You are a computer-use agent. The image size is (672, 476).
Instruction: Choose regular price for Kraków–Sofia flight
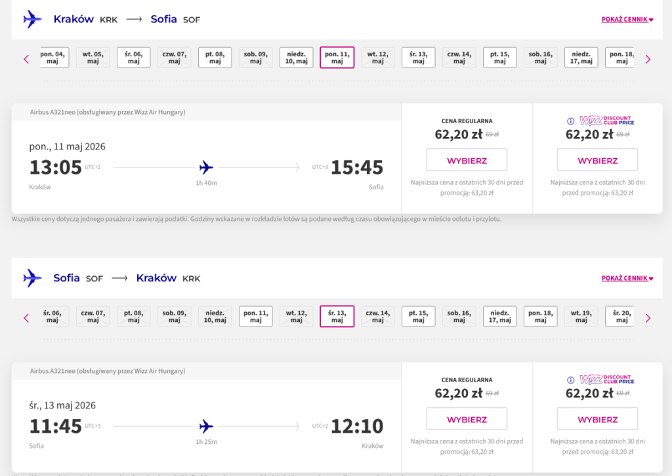pyautogui.click(x=467, y=161)
